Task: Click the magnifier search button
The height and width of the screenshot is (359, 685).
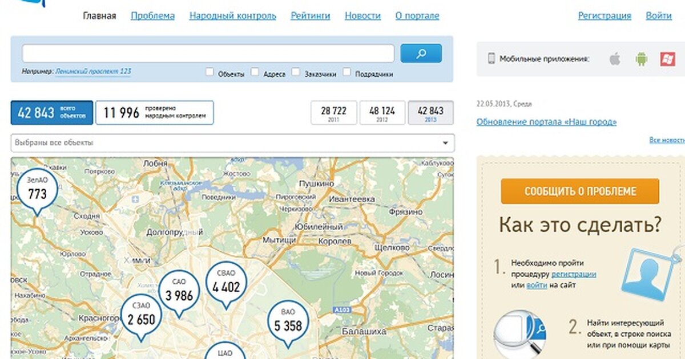Action: click(x=421, y=54)
